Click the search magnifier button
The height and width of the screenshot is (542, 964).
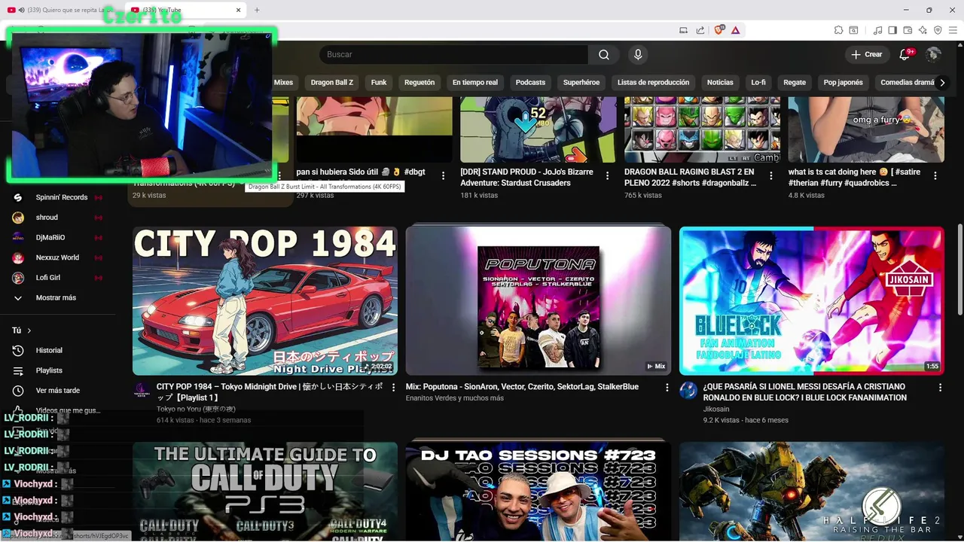(604, 54)
